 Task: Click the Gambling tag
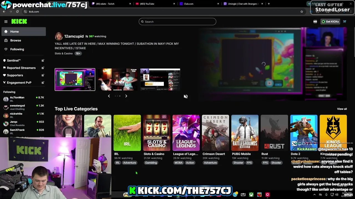click(151, 163)
